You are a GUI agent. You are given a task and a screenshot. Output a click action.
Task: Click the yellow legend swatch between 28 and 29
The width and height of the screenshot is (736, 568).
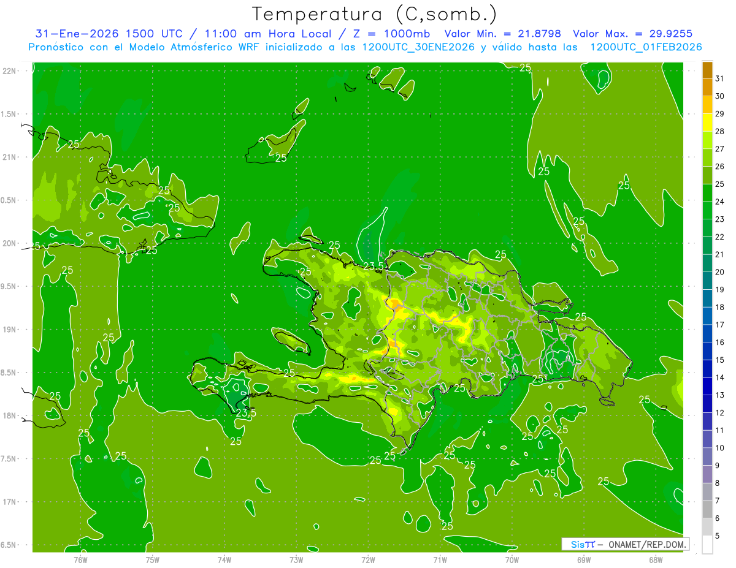(707, 123)
